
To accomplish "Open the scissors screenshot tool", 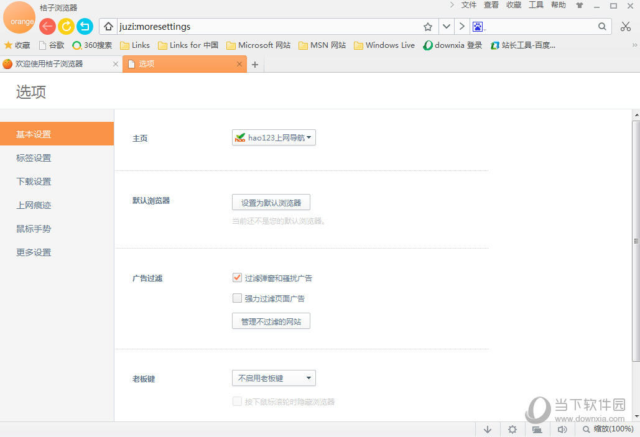I will tap(626, 26).
